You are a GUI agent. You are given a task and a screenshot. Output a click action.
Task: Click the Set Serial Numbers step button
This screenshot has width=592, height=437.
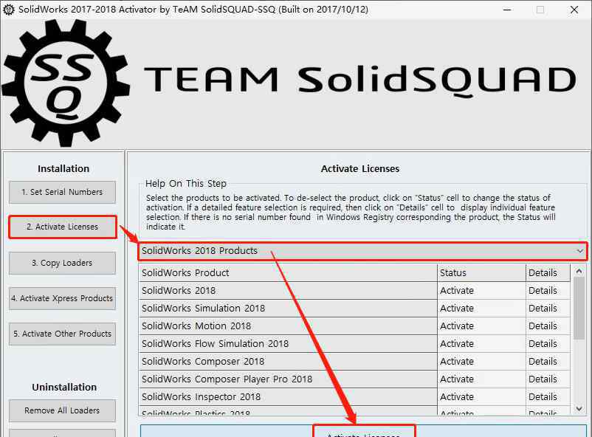[63, 192]
